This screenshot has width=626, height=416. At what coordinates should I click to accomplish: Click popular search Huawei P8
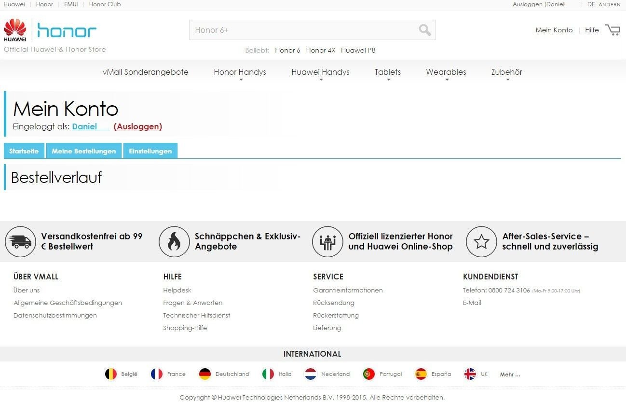click(358, 50)
